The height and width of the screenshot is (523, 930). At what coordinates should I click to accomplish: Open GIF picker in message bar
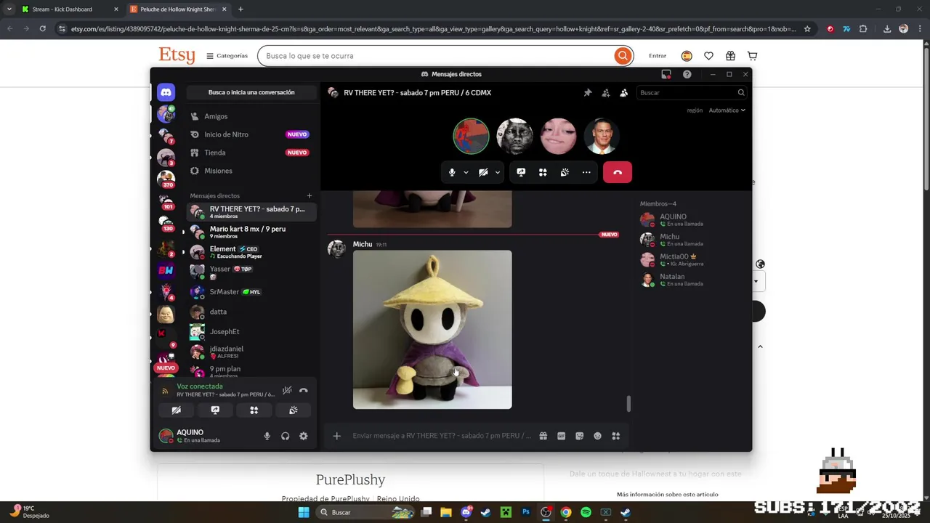(561, 436)
